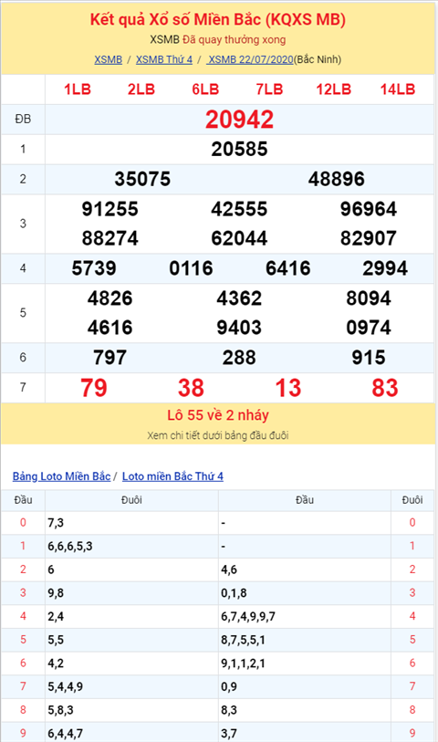Click fifth prize number 4826

[x=110, y=298]
